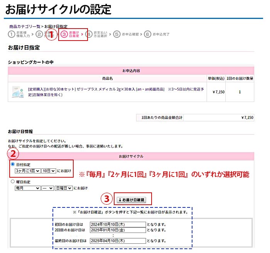This screenshot has height=253, width=270.
Task: Click step 6 お申込完了 circle icon
Action: (148, 34)
